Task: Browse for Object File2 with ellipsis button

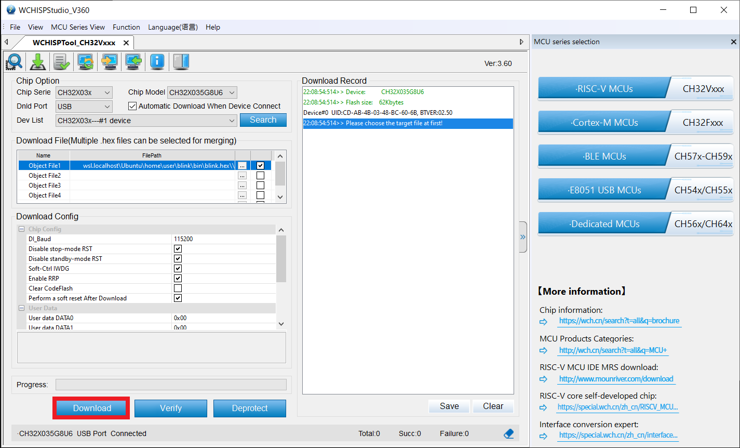Action: (242, 176)
